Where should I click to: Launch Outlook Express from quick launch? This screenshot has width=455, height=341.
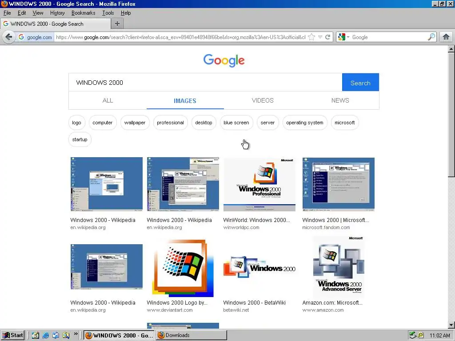(x=56, y=335)
